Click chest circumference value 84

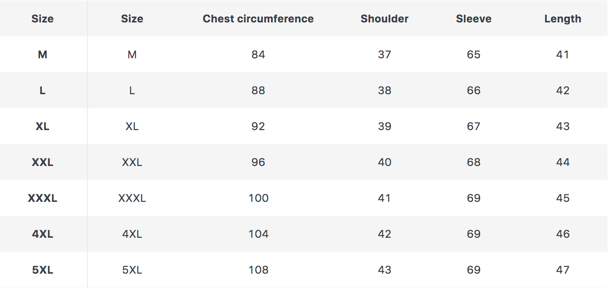click(258, 55)
